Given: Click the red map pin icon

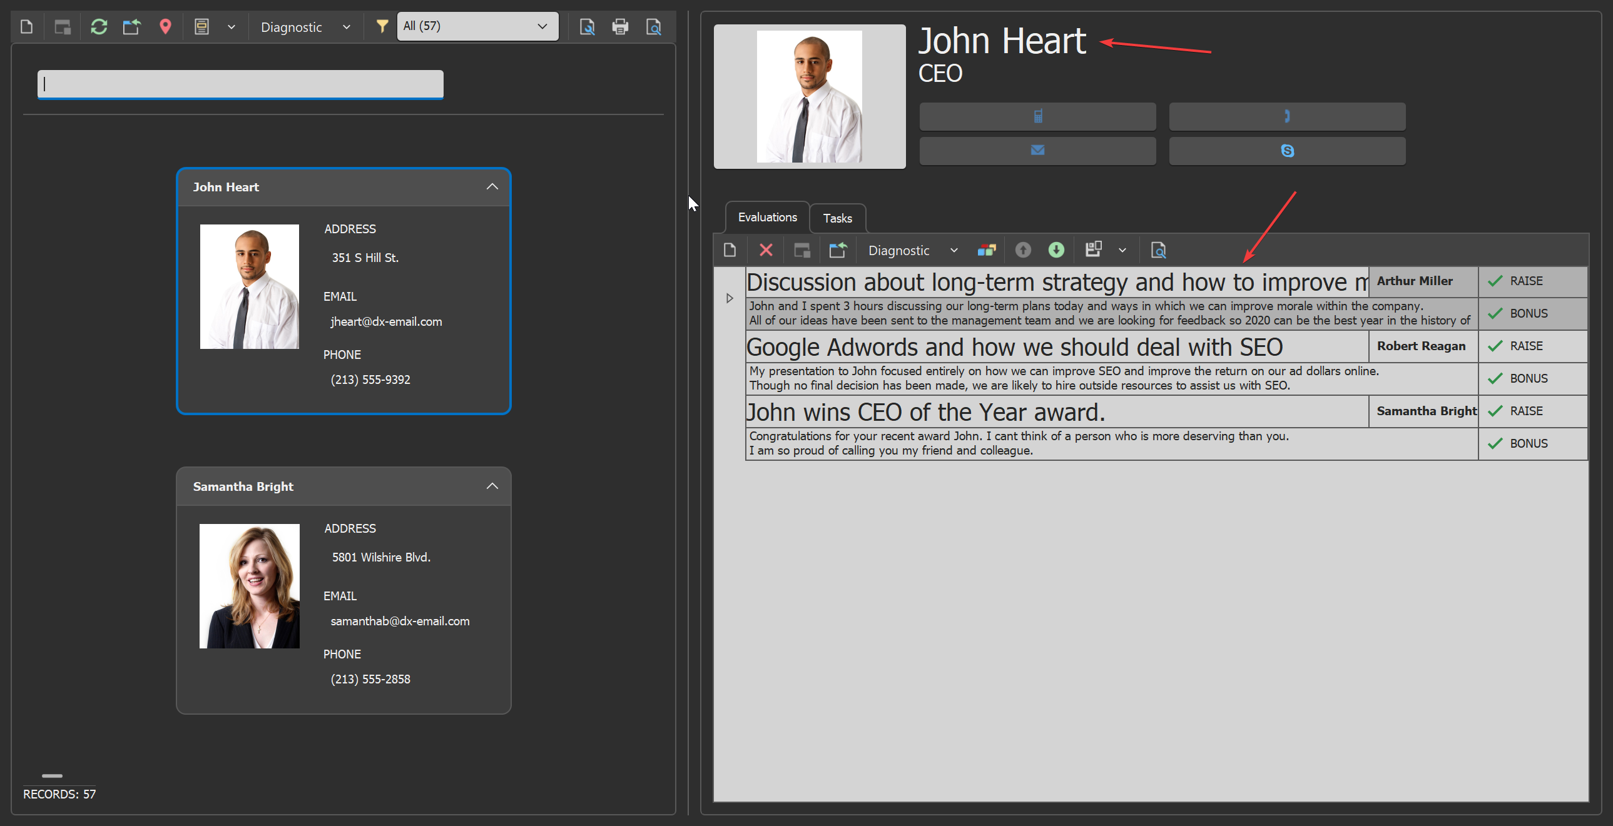Looking at the screenshot, I should (x=165, y=27).
